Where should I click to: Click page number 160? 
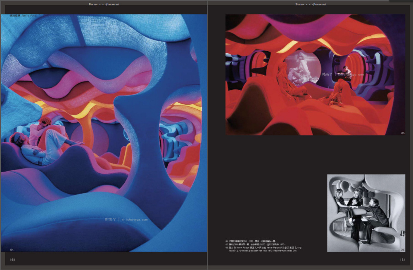pyautogui.click(x=12, y=259)
